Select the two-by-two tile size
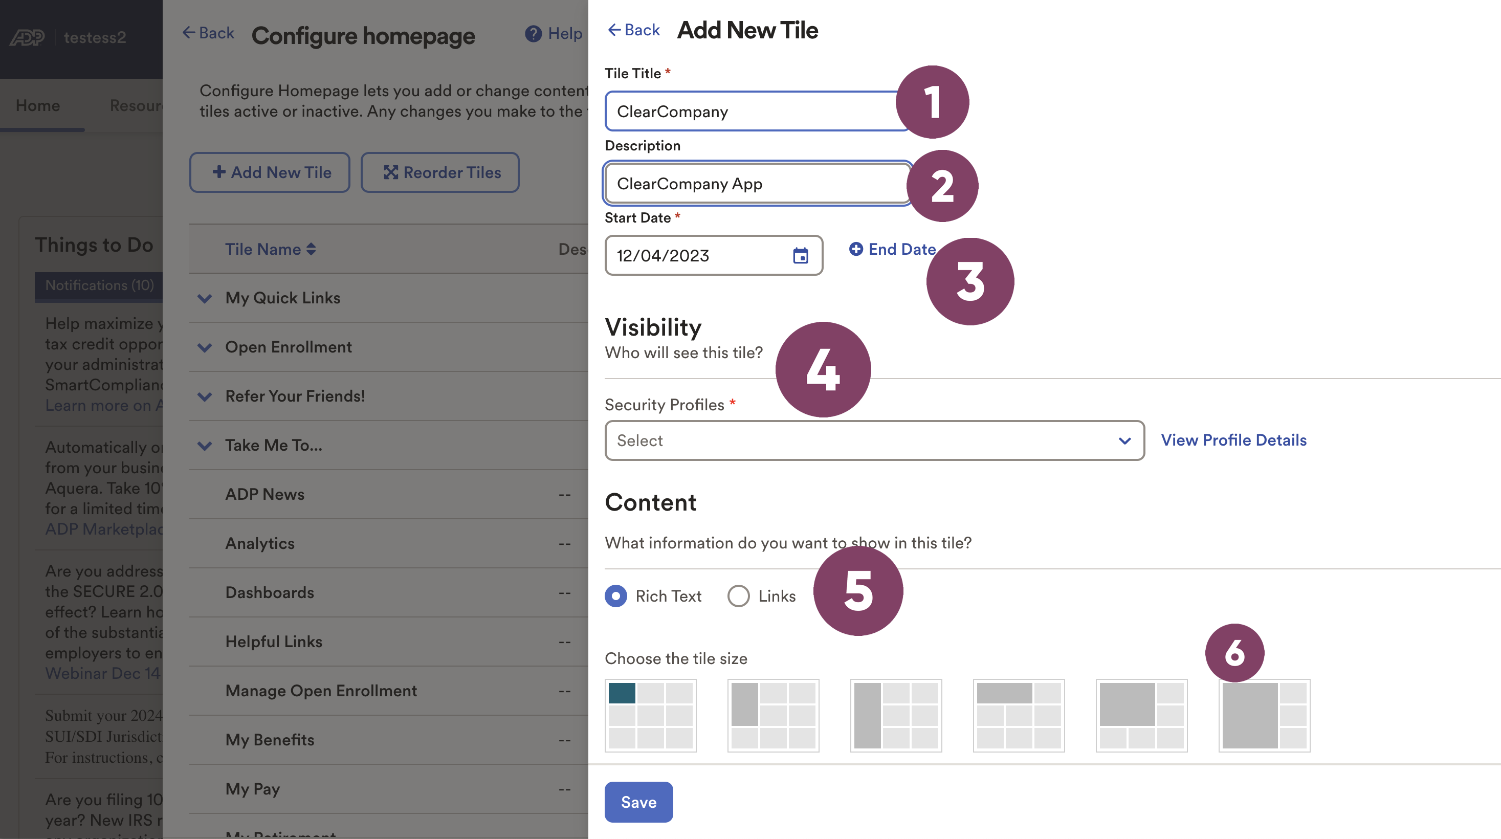 coord(1141,715)
